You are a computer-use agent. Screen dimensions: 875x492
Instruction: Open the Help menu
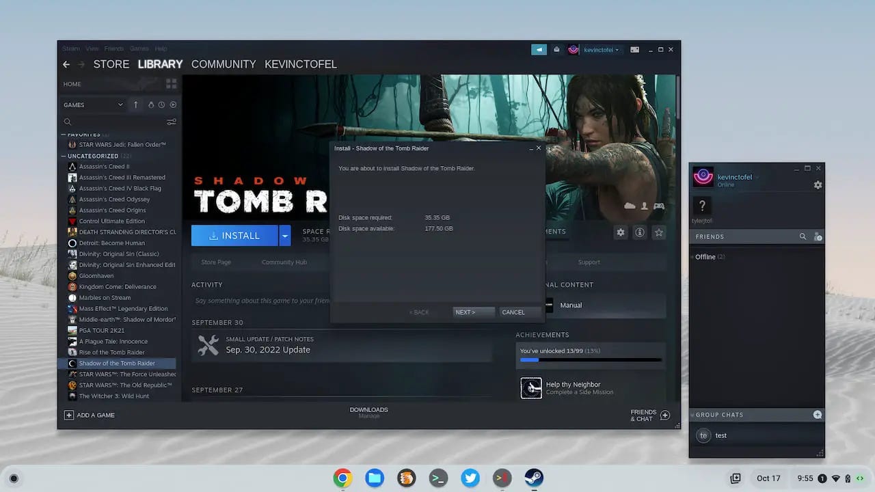coord(161,49)
